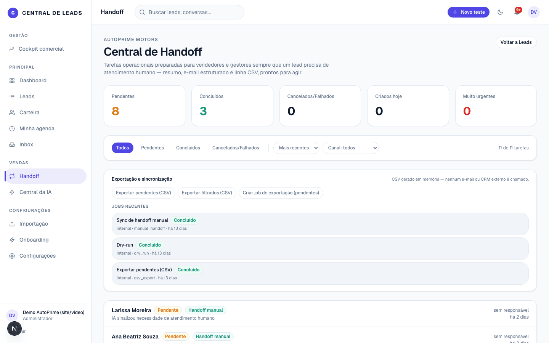Screen dimensions: 549x343
Task: Click Concluído badge on Dry-run job
Action: 150,245
